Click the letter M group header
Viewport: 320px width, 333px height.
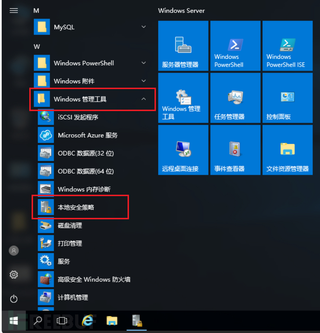(x=36, y=11)
